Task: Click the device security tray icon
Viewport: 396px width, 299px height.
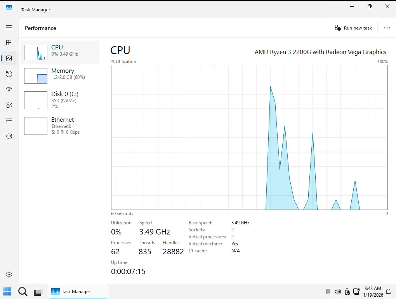Action: (347, 292)
